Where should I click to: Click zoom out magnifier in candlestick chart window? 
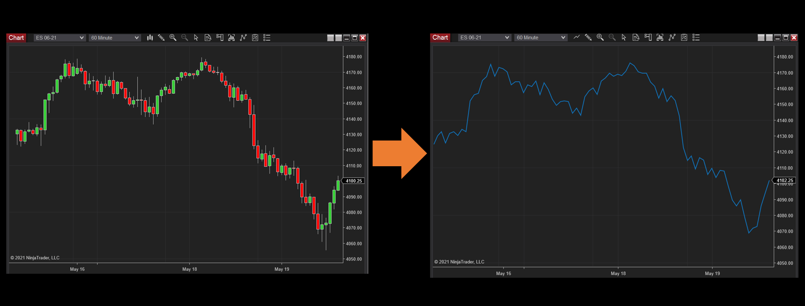click(x=184, y=38)
